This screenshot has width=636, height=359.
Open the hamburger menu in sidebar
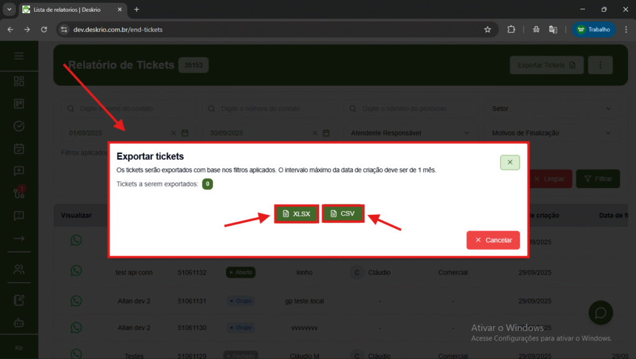coord(19,56)
